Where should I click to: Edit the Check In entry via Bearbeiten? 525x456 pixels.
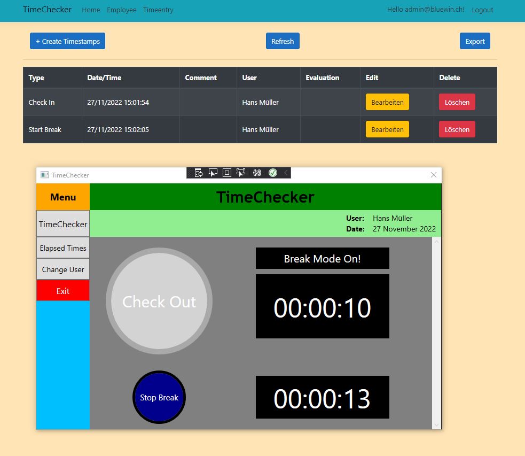[x=387, y=102]
